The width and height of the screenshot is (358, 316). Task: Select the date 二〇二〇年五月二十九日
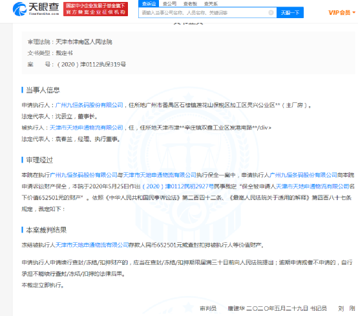click(x=277, y=308)
